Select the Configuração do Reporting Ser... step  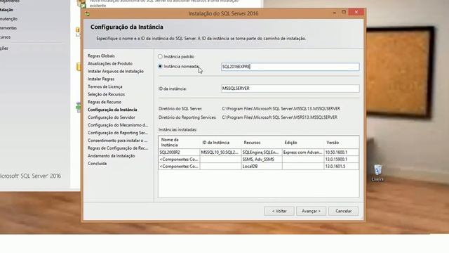click(x=118, y=133)
